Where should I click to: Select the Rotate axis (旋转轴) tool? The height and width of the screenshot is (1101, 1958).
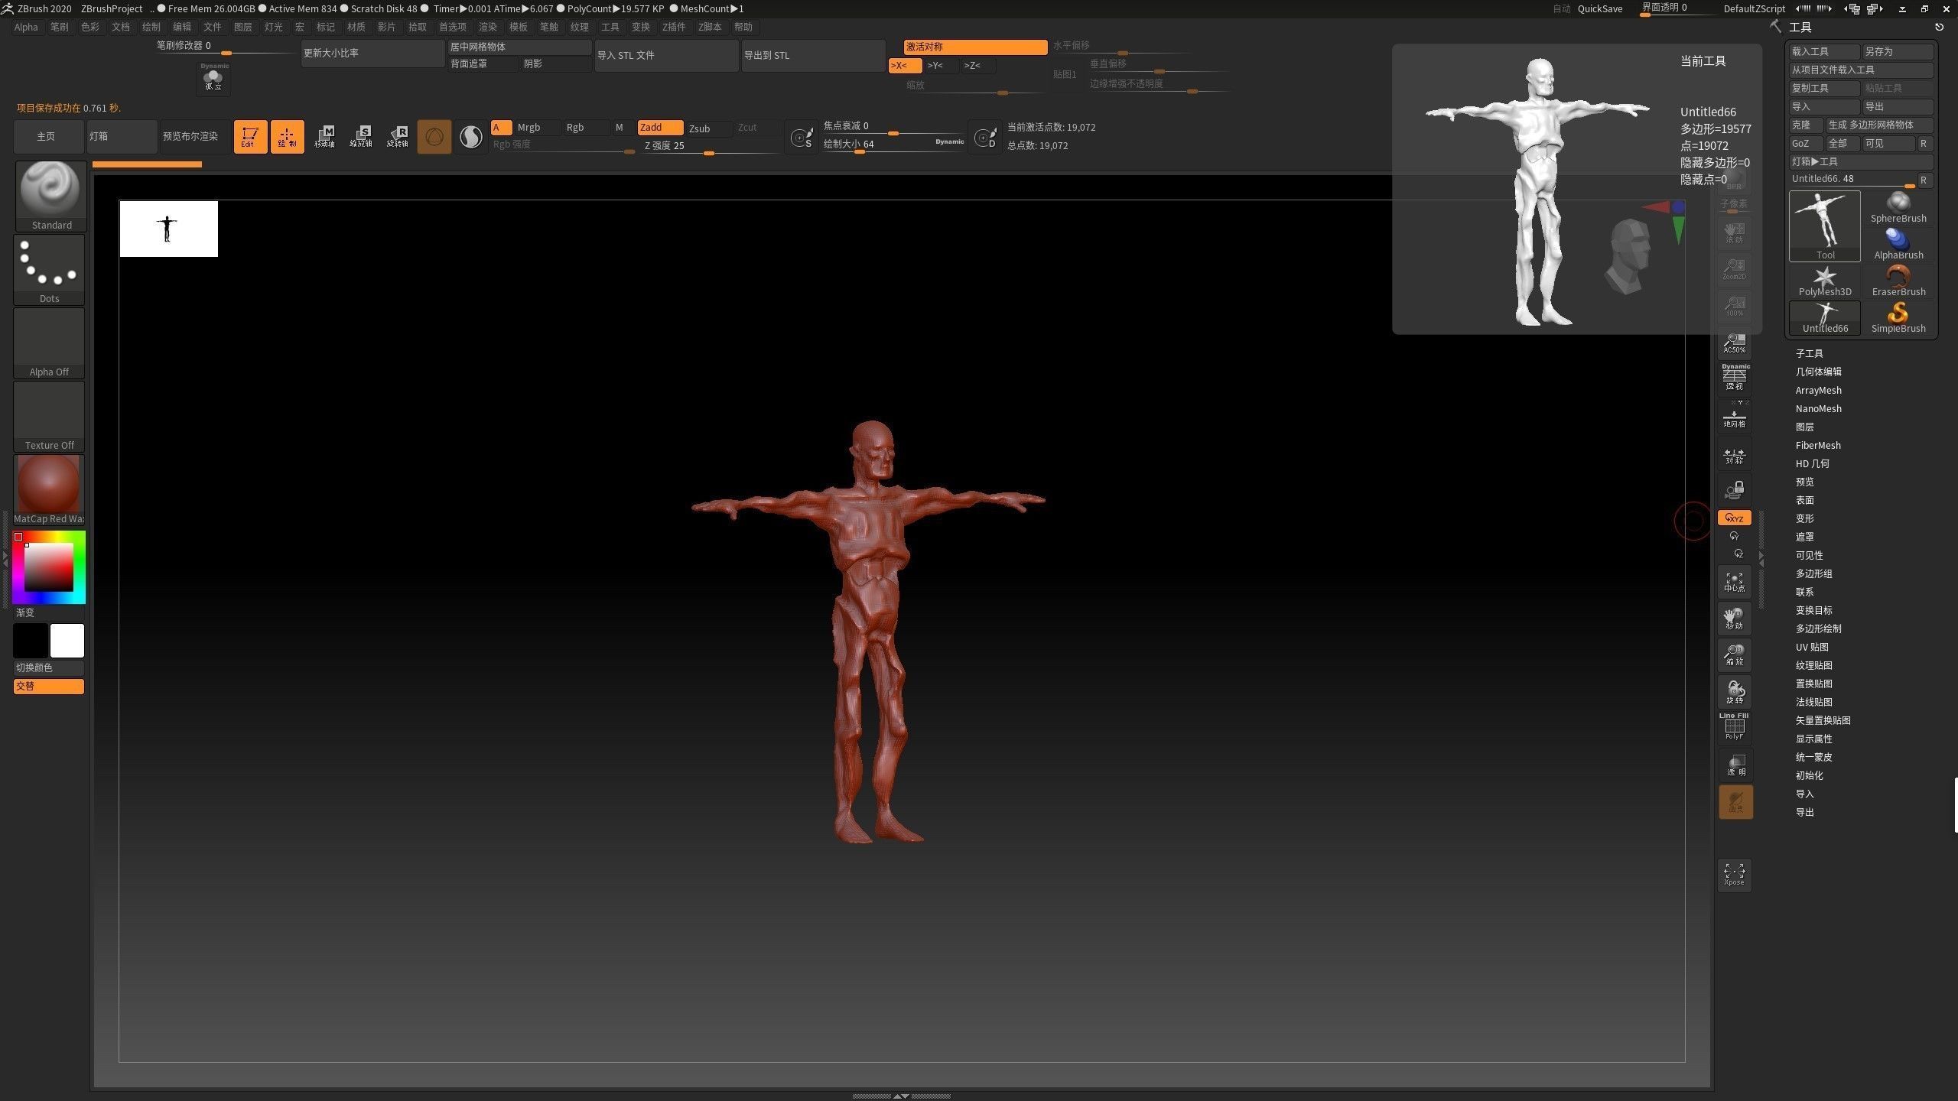[x=398, y=137]
